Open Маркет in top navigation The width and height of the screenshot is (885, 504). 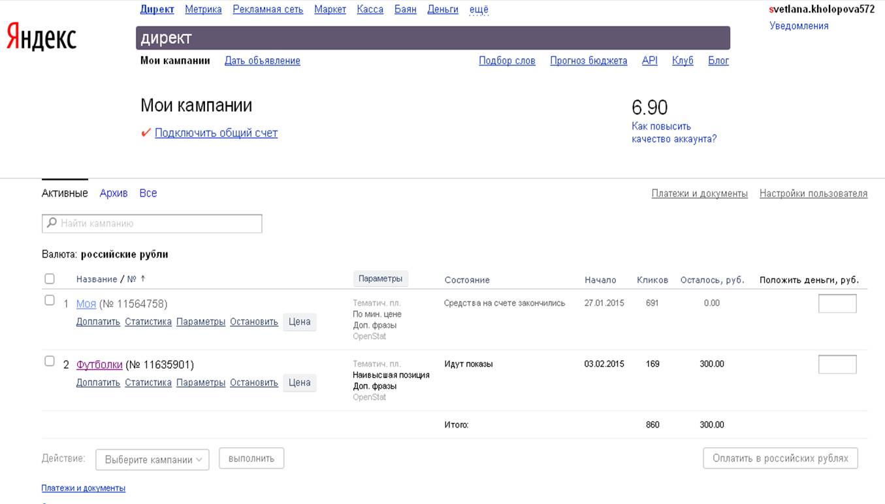pyautogui.click(x=330, y=9)
